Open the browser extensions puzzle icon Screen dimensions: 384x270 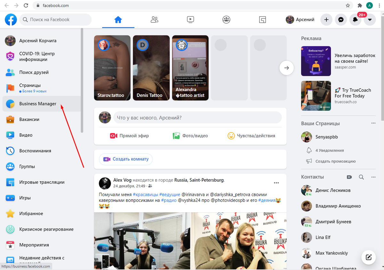360,5
